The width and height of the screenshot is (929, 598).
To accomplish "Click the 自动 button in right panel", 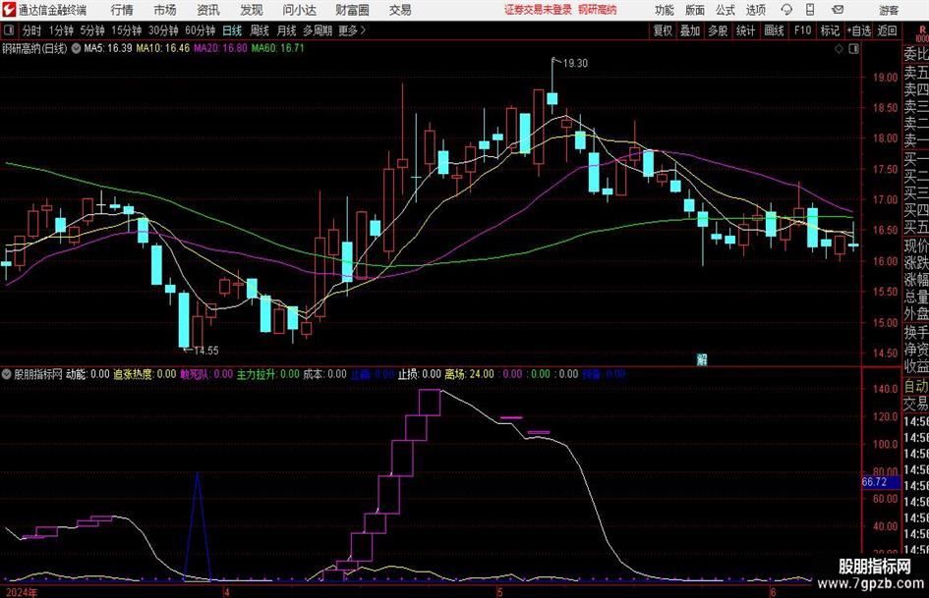I will point(915,386).
